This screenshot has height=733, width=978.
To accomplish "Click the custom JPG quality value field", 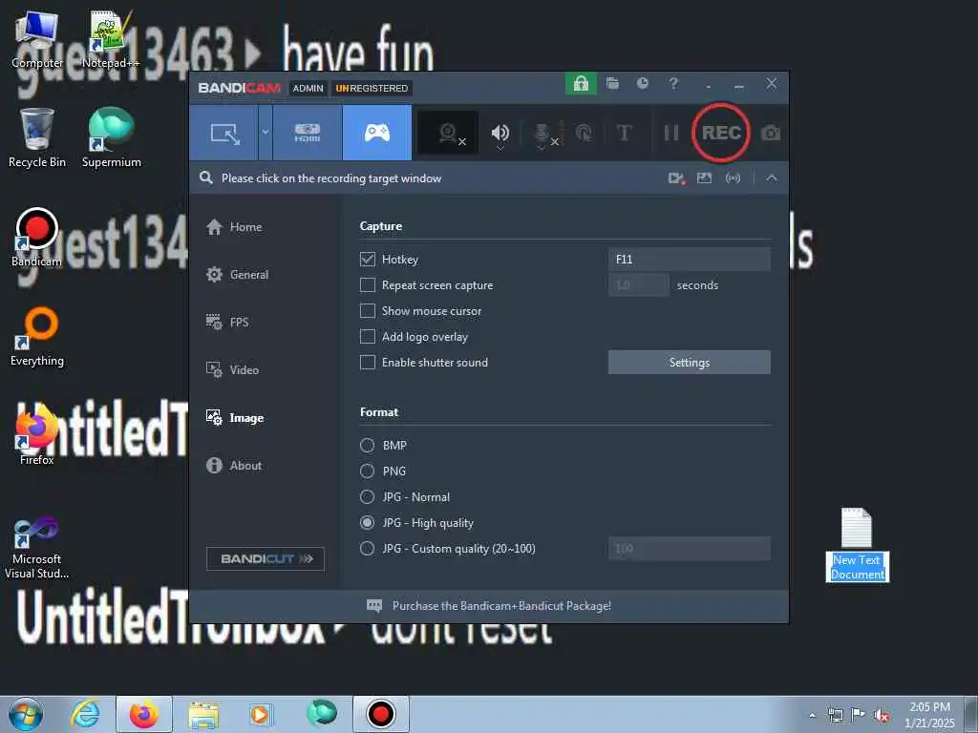I will tap(690, 549).
